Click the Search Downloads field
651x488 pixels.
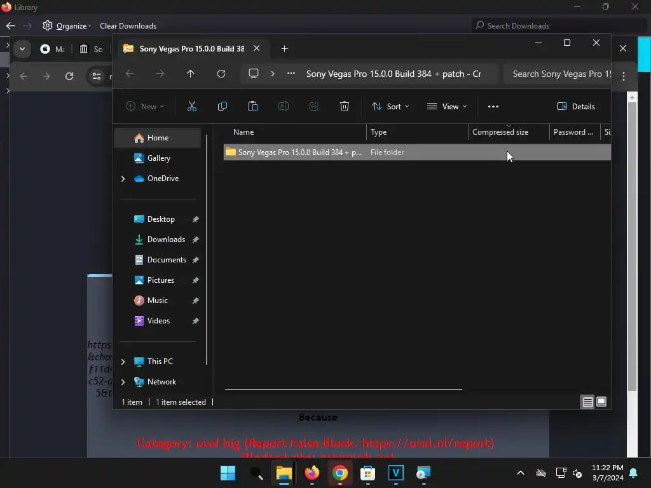pos(559,25)
